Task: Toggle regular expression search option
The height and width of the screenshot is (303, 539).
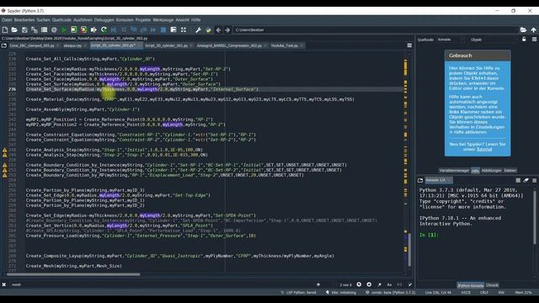Action: pos(379,284)
